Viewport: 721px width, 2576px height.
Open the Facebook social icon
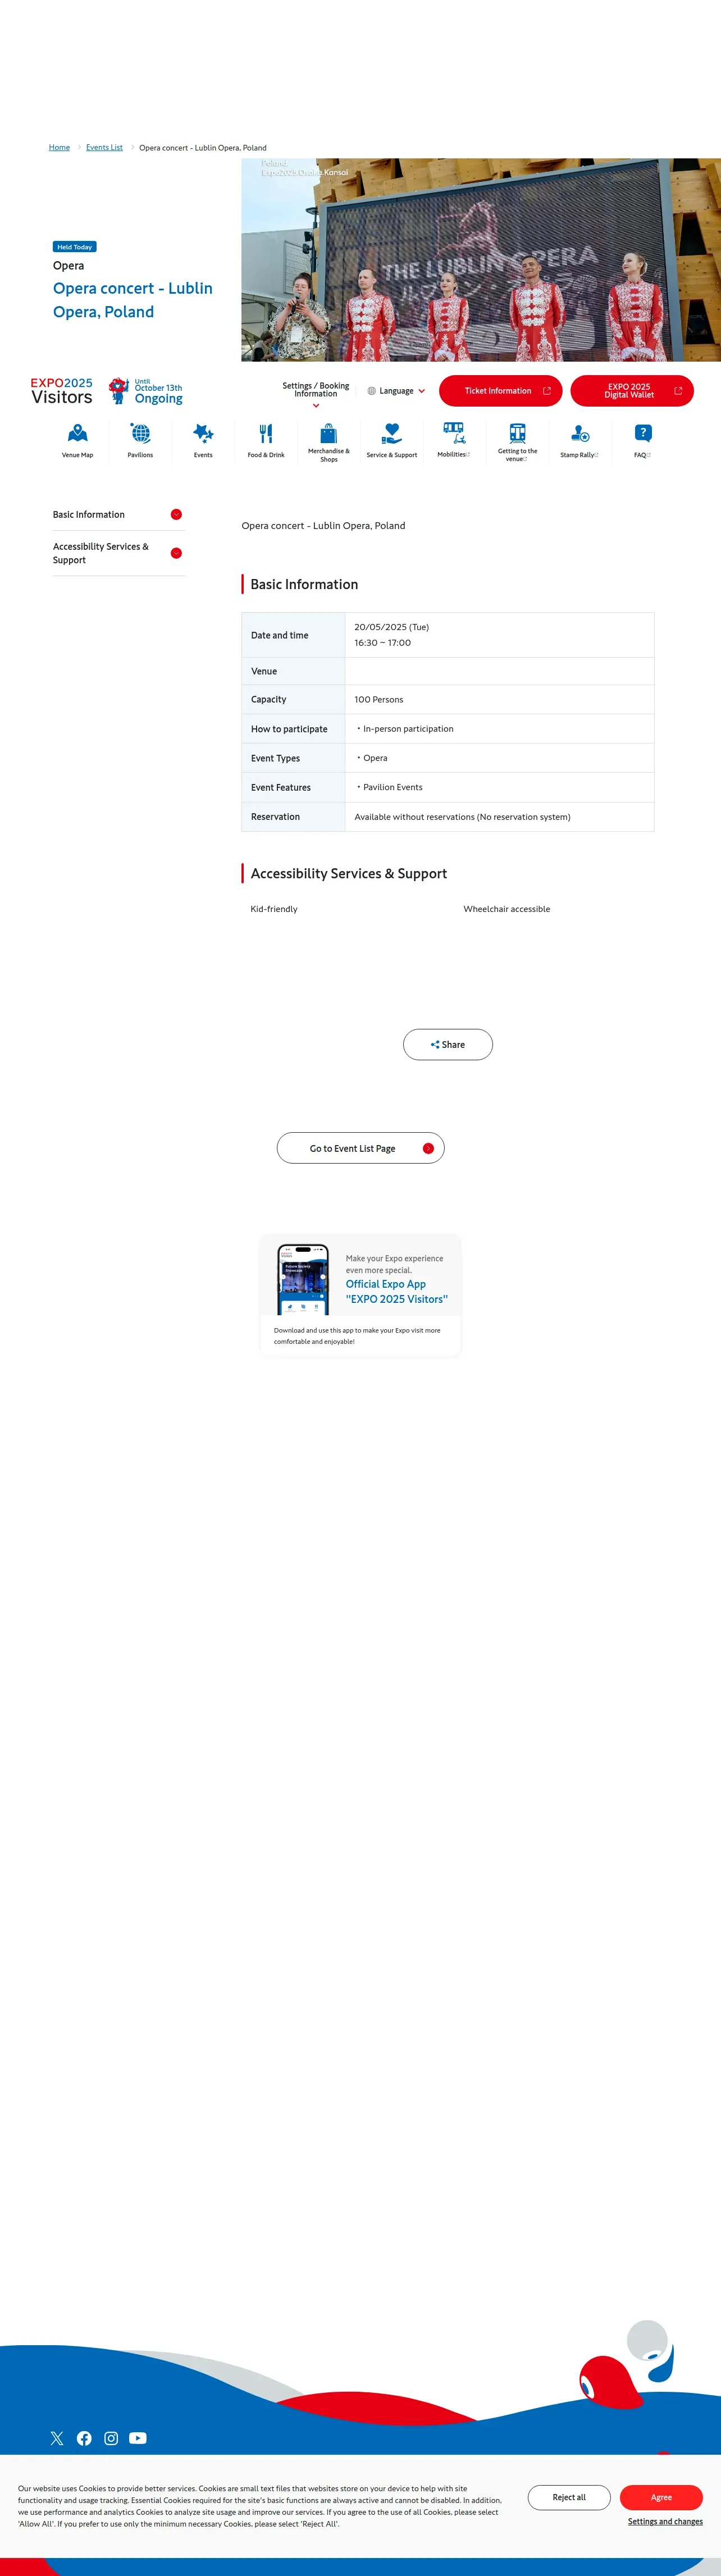[x=84, y=2438]
